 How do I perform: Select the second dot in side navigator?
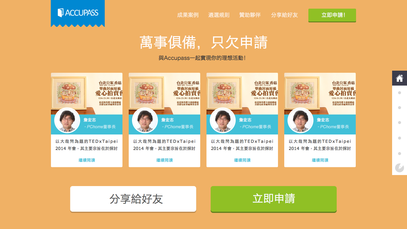pyautogui.click(x=400, y=108)
